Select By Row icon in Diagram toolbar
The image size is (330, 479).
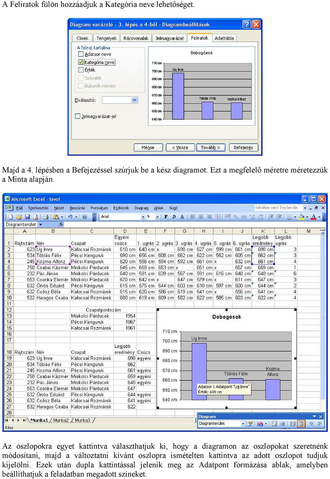click(x=293, y=424)
